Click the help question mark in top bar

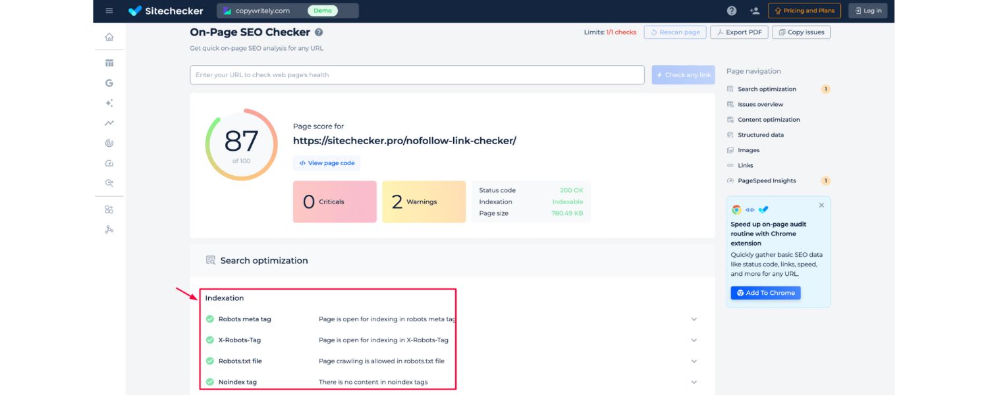pos(732,11)
